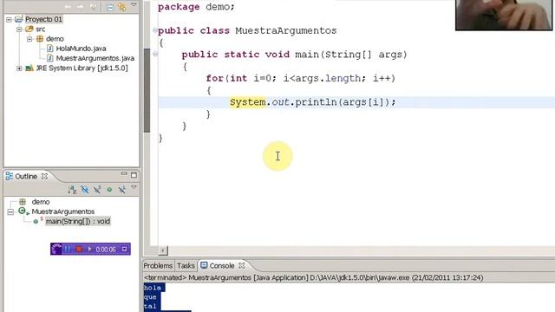Click the JRE System Library icon
Image resolution: width=555 pixels, height=312 pixels.
[29, 68]
